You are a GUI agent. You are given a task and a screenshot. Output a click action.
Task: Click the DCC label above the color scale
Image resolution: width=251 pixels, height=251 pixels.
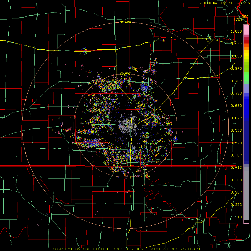tap(245, 17)
